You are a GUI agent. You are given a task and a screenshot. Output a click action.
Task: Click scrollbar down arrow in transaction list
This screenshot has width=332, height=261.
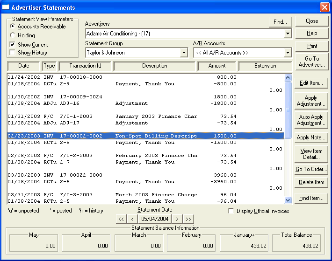(x=288, y=200)
